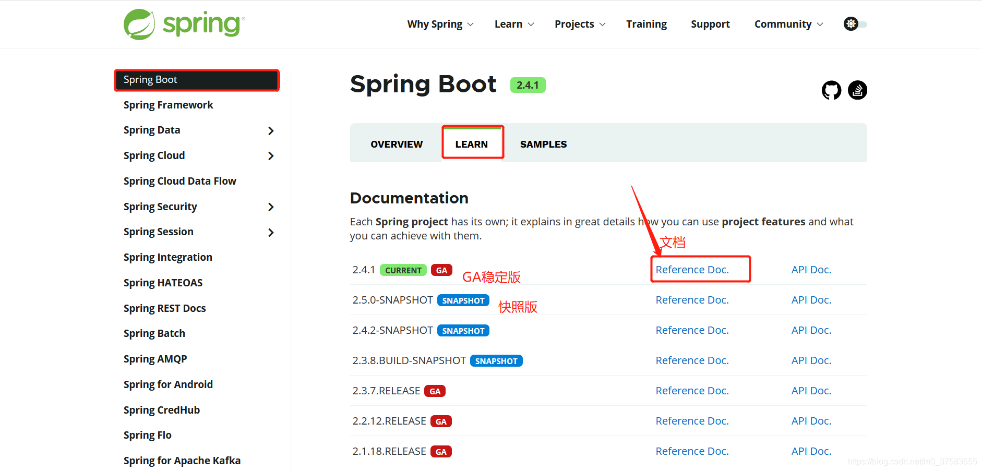
Task: Select Spring Cloud in the sidebar
Action: (154, 155)
